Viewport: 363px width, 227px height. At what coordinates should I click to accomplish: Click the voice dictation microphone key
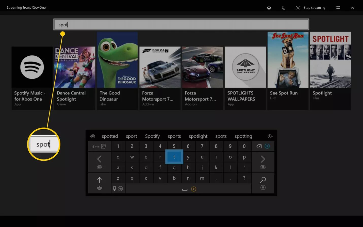coord(118,188)
